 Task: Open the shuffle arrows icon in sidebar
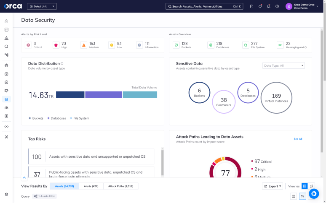point(6,137)
